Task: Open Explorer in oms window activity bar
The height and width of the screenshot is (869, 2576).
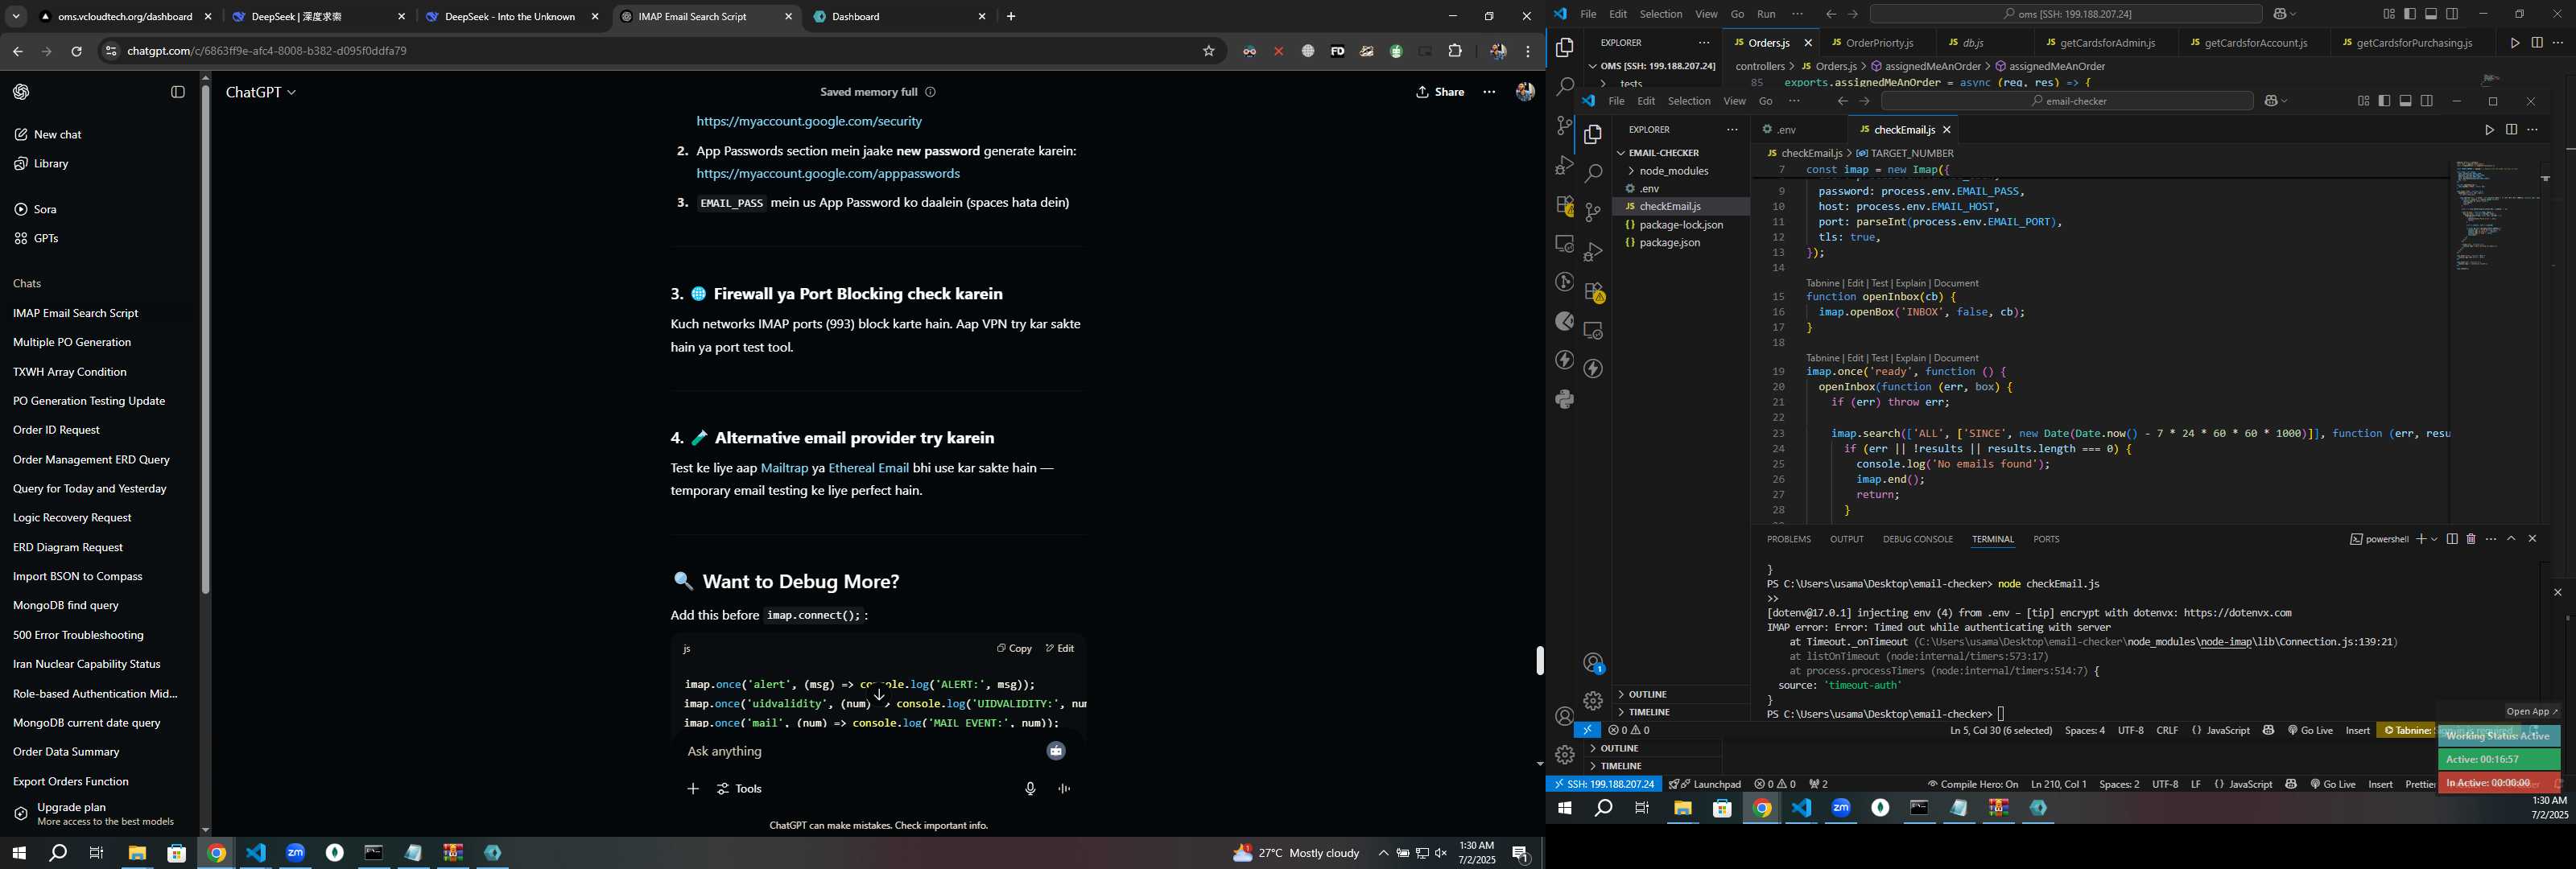Action: tap(1564, 48)
